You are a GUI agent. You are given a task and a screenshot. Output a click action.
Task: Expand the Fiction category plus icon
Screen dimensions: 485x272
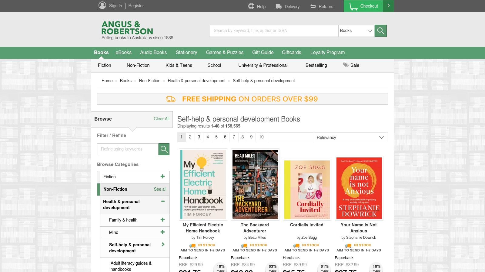(163, 176)
